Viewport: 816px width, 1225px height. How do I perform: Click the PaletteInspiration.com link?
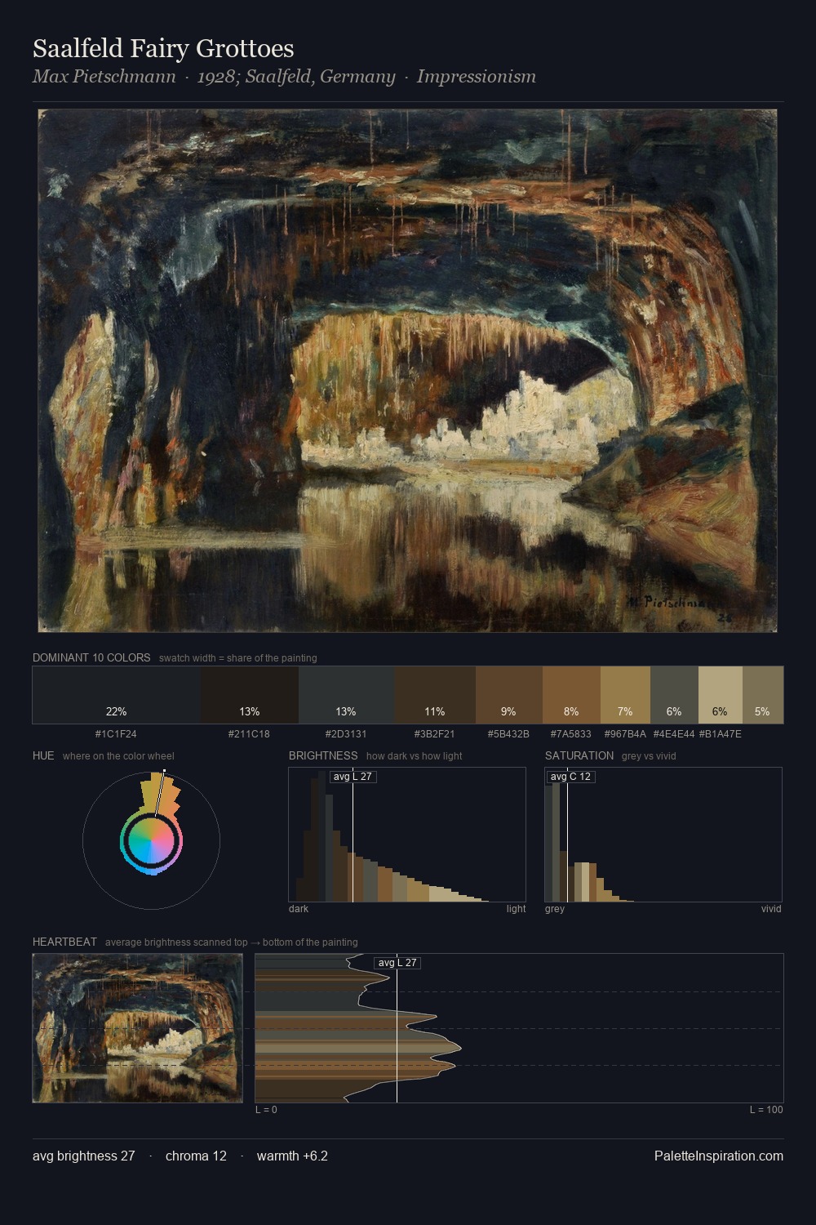coord(719,1156)
